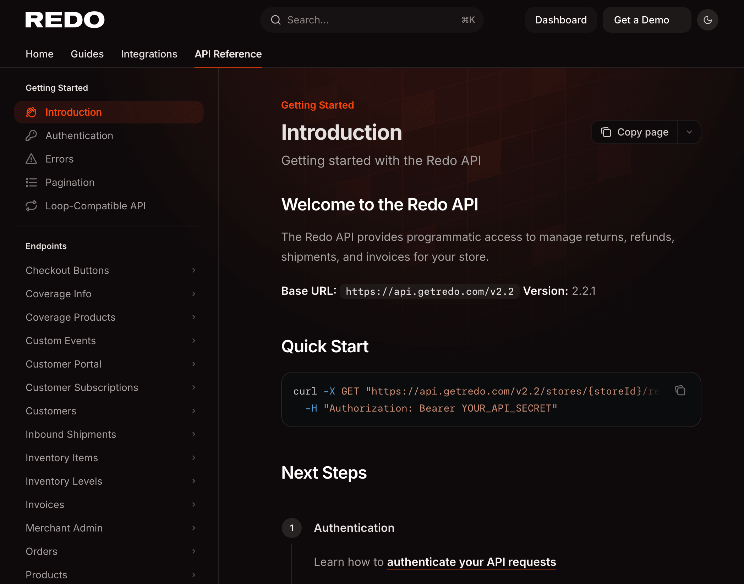Open the Errors sidebar page
The height and width of the screenshot is (584, 744).
pyautogui.click(x=109, y=159)
